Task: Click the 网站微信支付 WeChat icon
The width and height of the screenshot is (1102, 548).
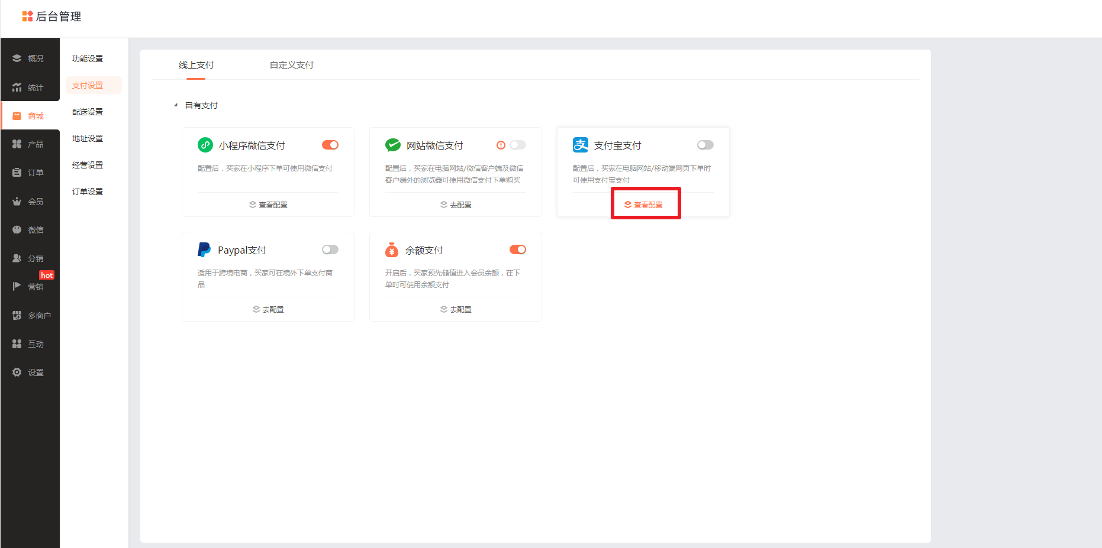Action: (393, 145)
